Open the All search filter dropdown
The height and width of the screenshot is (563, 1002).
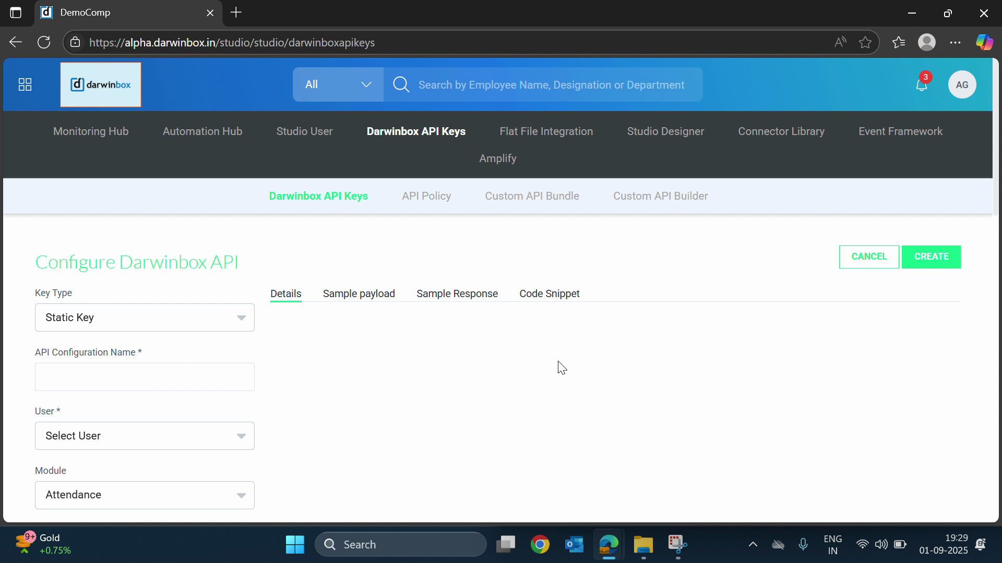tap(338, 84)
